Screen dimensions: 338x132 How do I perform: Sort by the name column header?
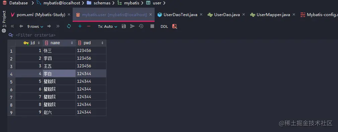click(59, 43)
